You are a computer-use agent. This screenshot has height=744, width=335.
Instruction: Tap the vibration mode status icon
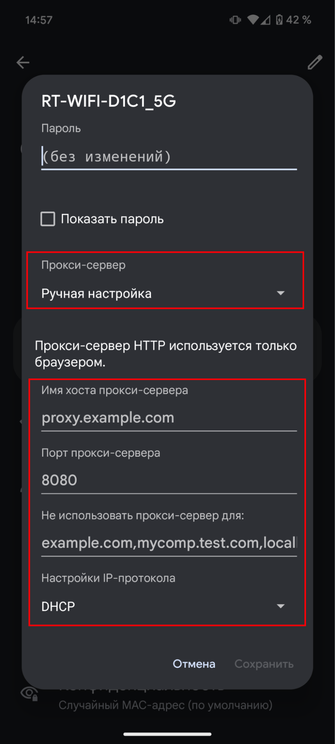pyautogui.click(x=235, y=20)
